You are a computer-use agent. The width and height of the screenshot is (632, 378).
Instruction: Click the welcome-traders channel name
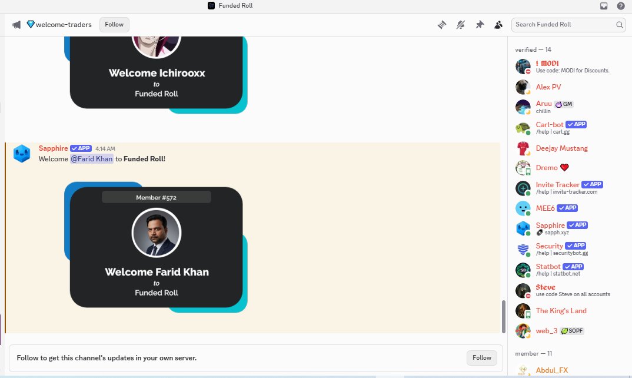(x=64, y=25)
